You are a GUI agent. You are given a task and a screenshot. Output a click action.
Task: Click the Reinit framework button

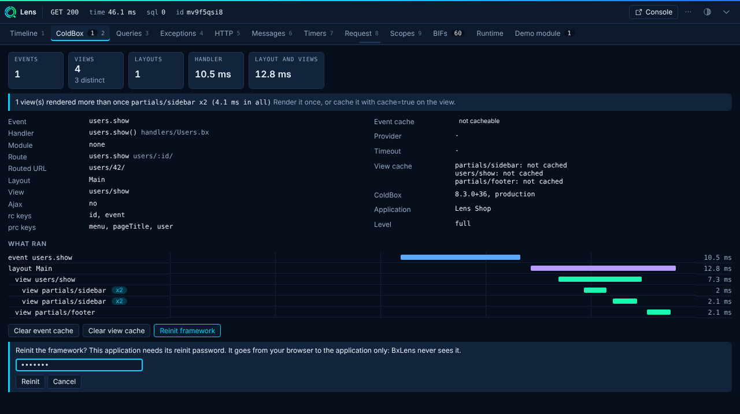187,331
